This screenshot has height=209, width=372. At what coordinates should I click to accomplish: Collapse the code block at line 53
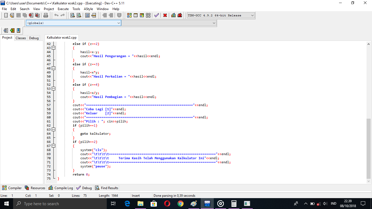tap(54, 89)
